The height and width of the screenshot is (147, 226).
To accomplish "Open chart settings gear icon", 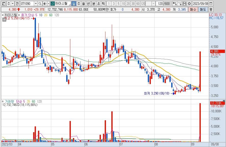I will click(189, 4).
